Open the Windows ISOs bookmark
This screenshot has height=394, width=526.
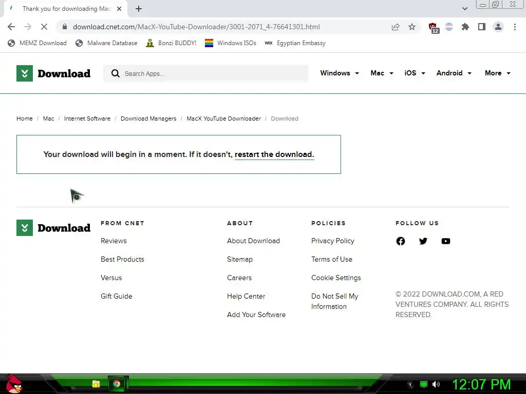coord(231,43)
